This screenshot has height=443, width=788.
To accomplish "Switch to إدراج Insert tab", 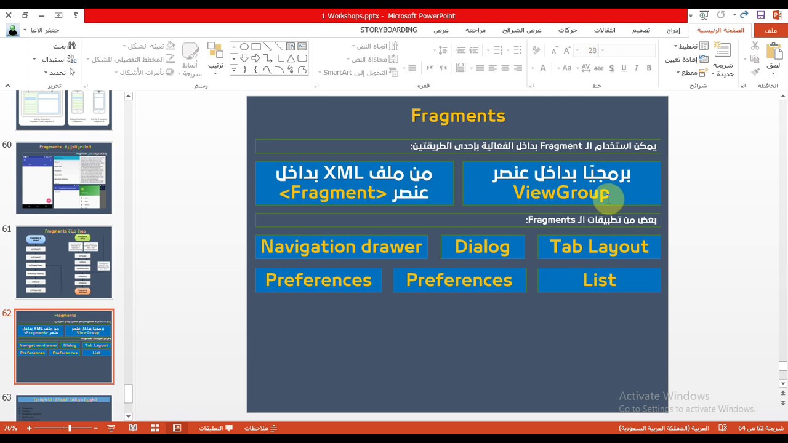I will (x=673, y=30).
